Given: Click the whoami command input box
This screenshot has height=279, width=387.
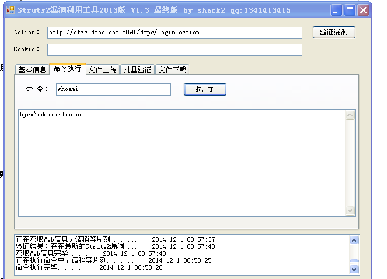Looking at the screenshot, I should point(113,89).
